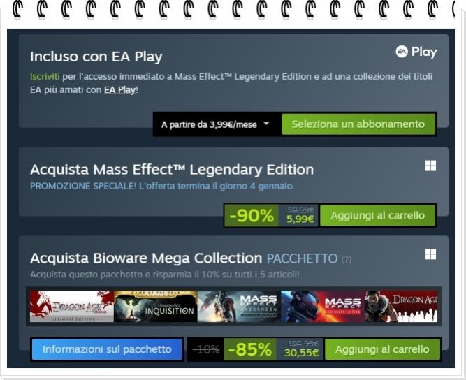Select the Dragon Age II thumbnail
Screen dimensions: 466x380
tap(401, 307)
